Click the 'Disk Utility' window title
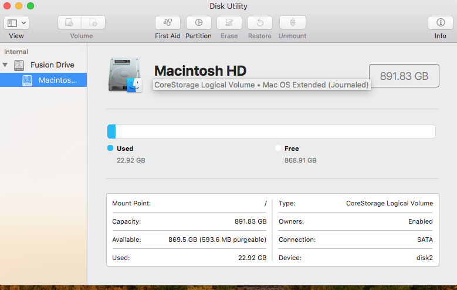Viewport: 457px width, 290px height. 229,6
